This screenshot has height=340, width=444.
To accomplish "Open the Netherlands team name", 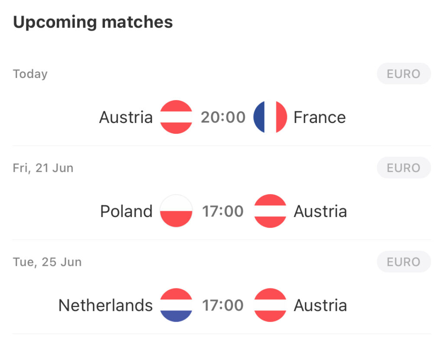I will coord(105,305).
